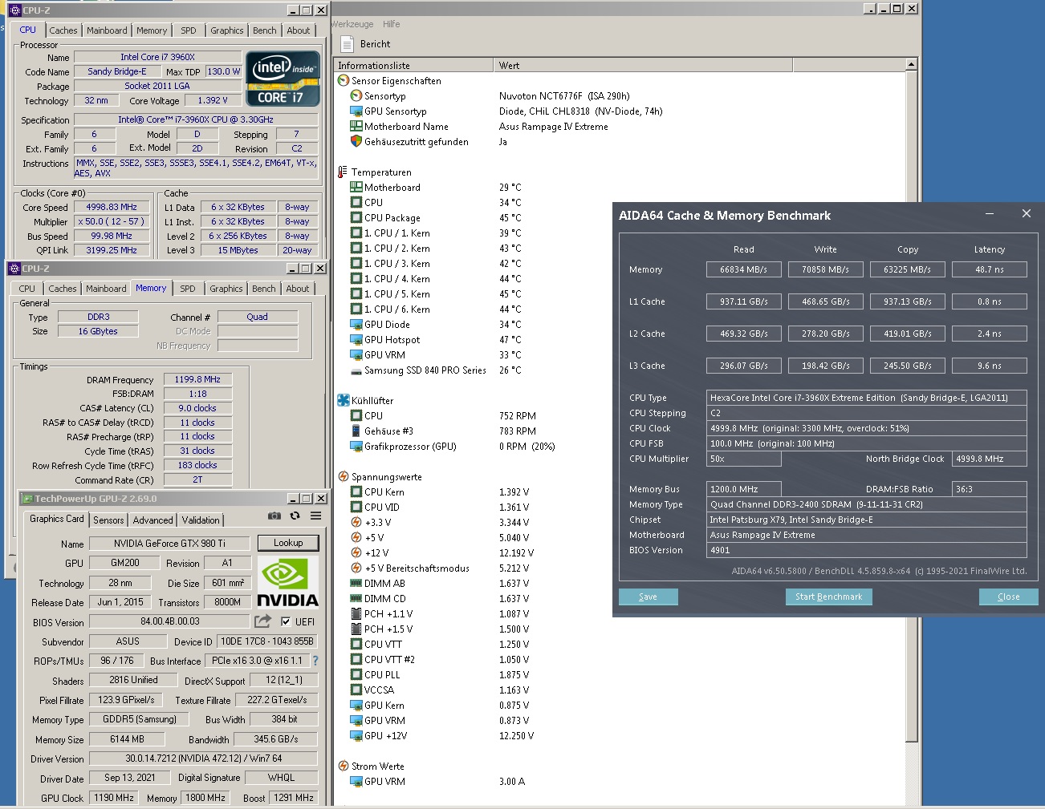Click the Intel Core i7 logo in CPU-Z
The width and height of the screenshot is (1045, 809).
pyautogui.click(x=283, y=79)
